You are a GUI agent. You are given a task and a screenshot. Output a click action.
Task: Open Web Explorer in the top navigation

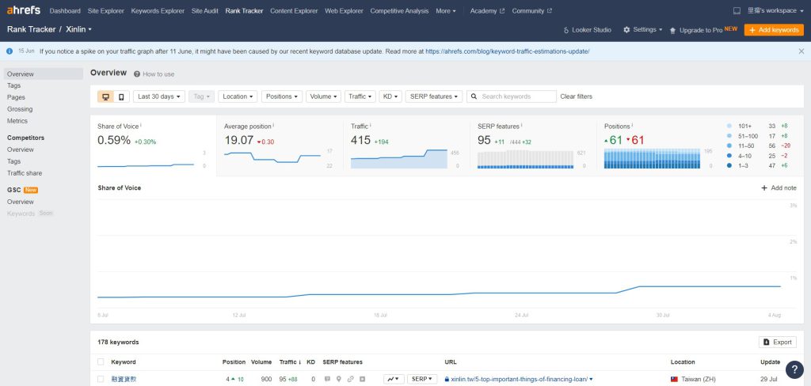pyautogui.click(x=344, y=11)
